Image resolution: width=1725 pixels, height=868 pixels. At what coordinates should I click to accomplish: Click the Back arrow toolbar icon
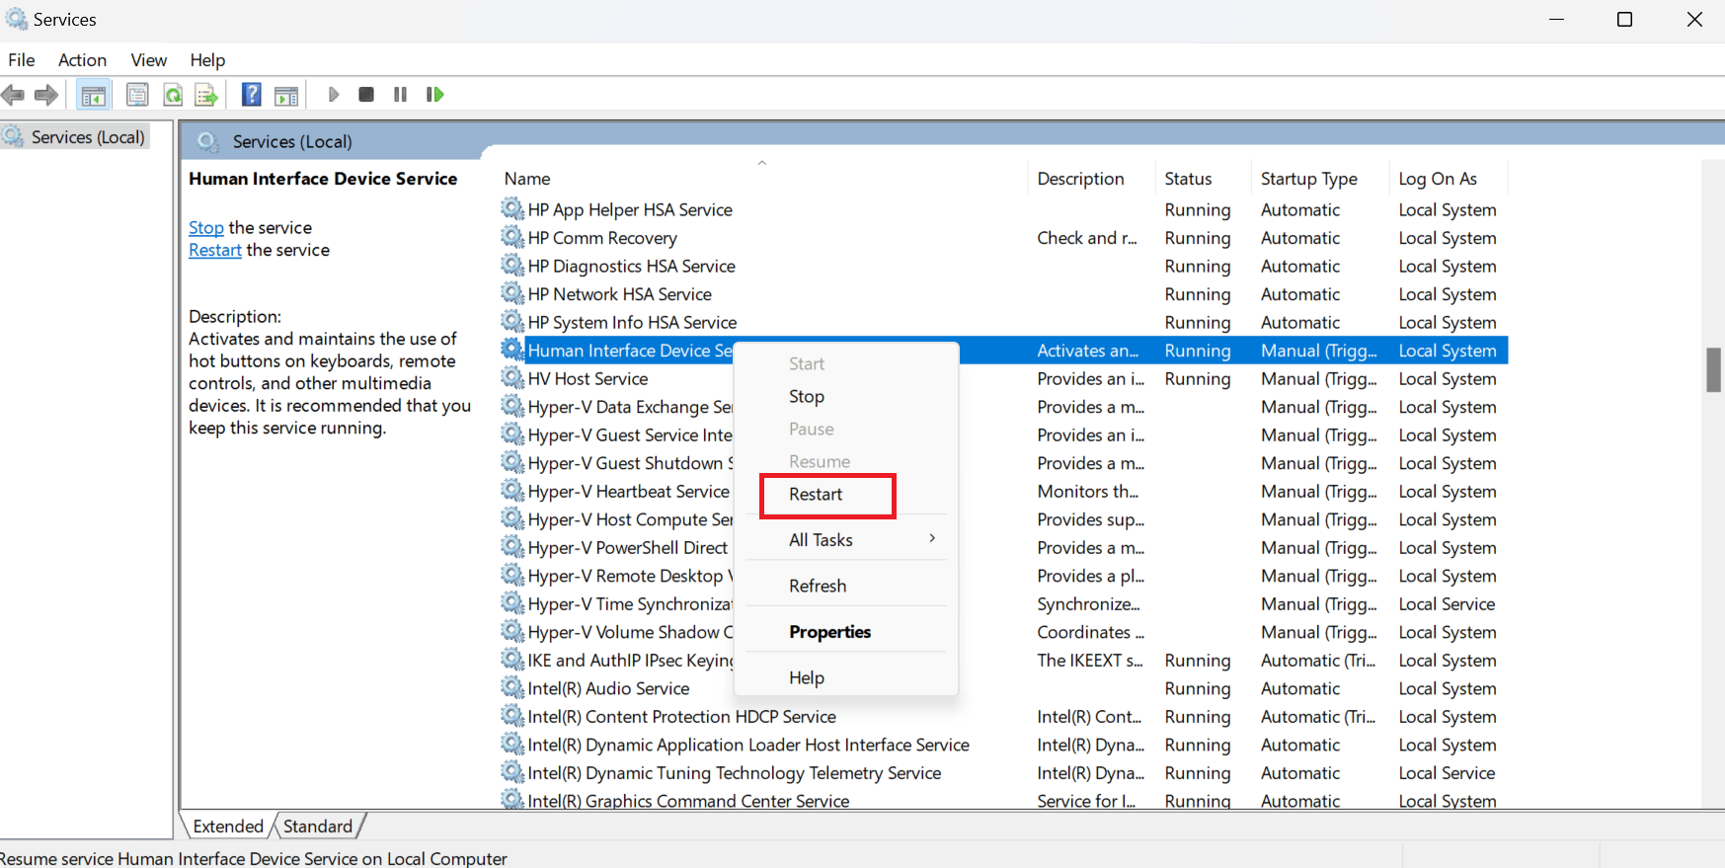(13, 95)
